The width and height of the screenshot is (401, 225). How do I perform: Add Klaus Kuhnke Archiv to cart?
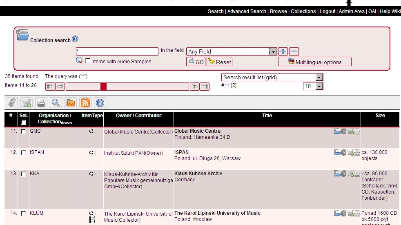(x=350, y=174)
